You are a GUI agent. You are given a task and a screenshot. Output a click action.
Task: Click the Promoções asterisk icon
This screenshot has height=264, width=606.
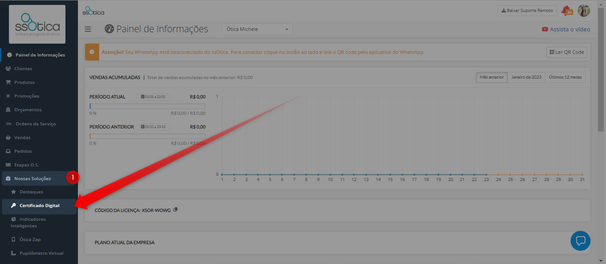[x=8, y=96]
